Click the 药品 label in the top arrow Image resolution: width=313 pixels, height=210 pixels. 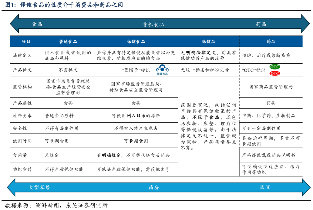[x=261, y=24]
